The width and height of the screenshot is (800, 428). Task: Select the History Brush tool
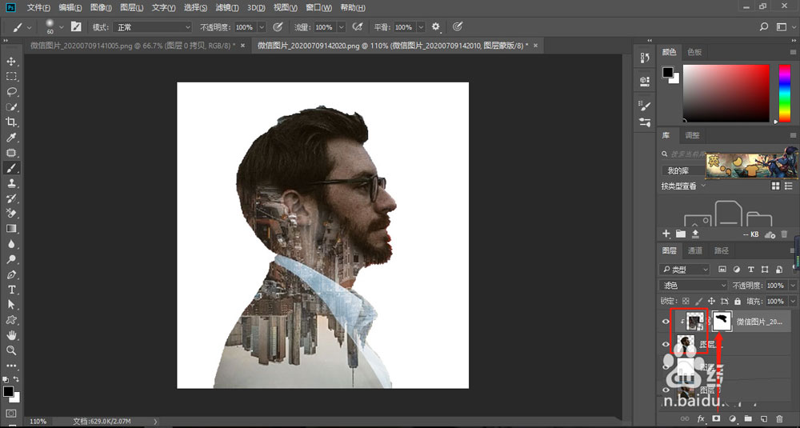click(x=11, y=198)
